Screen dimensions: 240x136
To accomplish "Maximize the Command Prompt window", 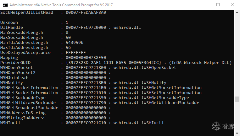I will point(218,5).
